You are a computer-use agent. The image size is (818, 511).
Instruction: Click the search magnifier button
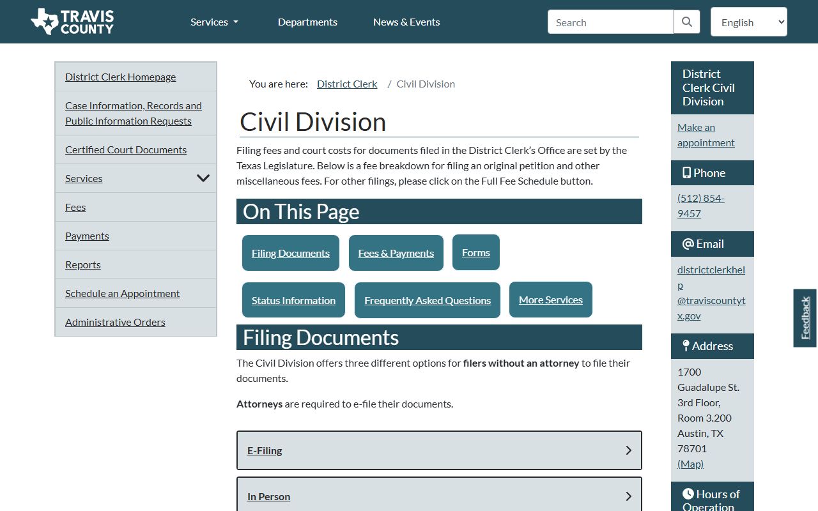687,22
